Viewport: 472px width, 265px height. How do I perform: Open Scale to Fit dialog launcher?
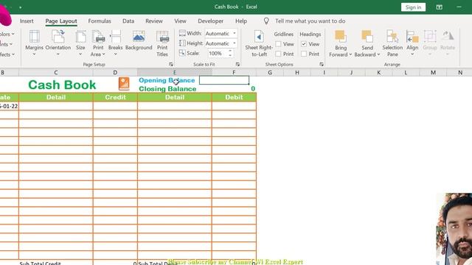coord(237,64)
